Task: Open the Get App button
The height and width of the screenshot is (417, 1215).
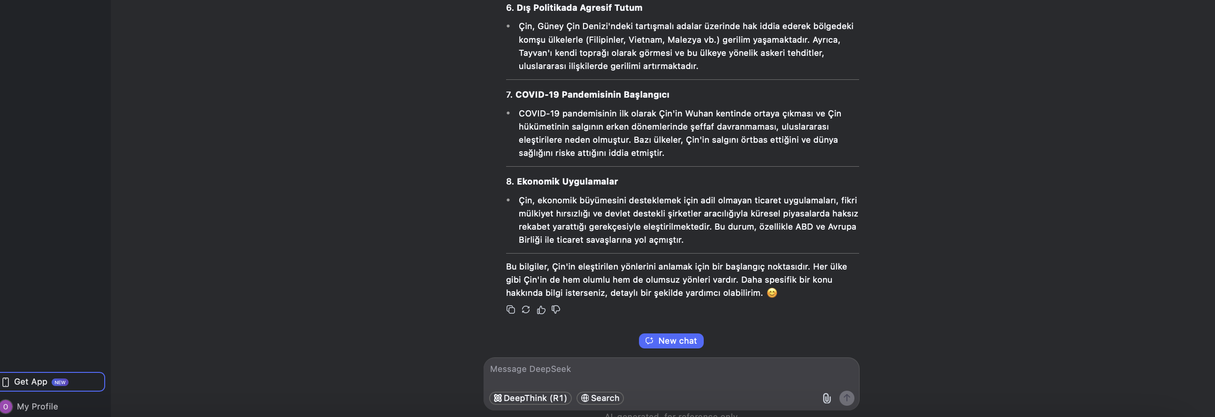Action: 31,382
